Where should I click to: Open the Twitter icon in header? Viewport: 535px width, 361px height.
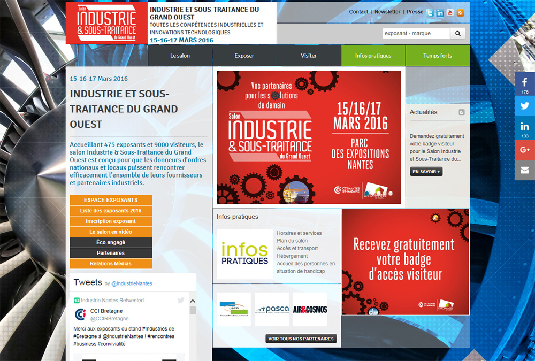(x=430, y=13)
